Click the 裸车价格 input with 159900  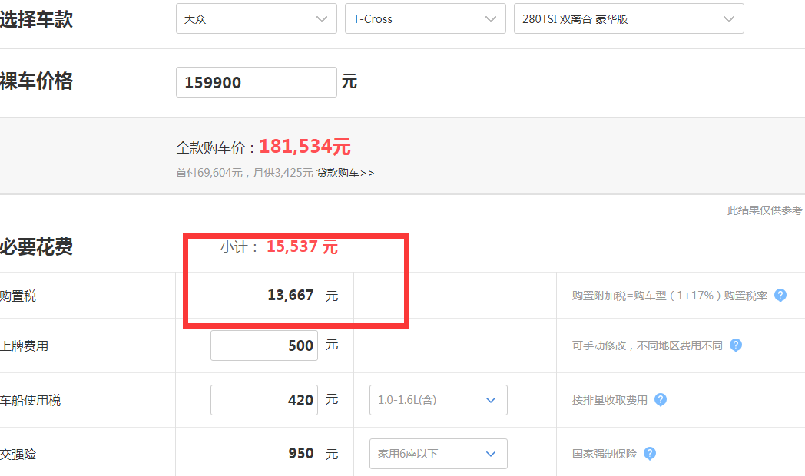[x=257, y=82]
